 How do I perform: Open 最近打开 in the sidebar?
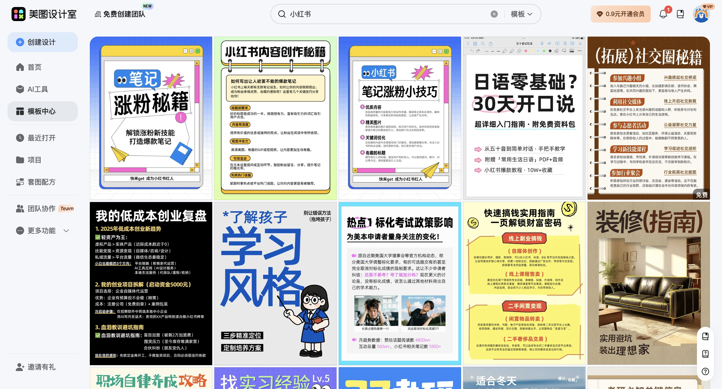(x=41, y=138)
